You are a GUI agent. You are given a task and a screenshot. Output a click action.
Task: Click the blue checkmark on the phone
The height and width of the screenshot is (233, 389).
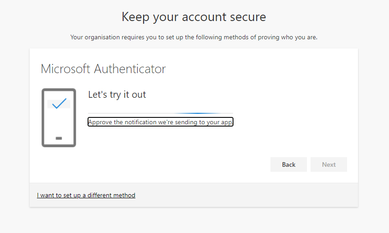click(x=59, y=103)
